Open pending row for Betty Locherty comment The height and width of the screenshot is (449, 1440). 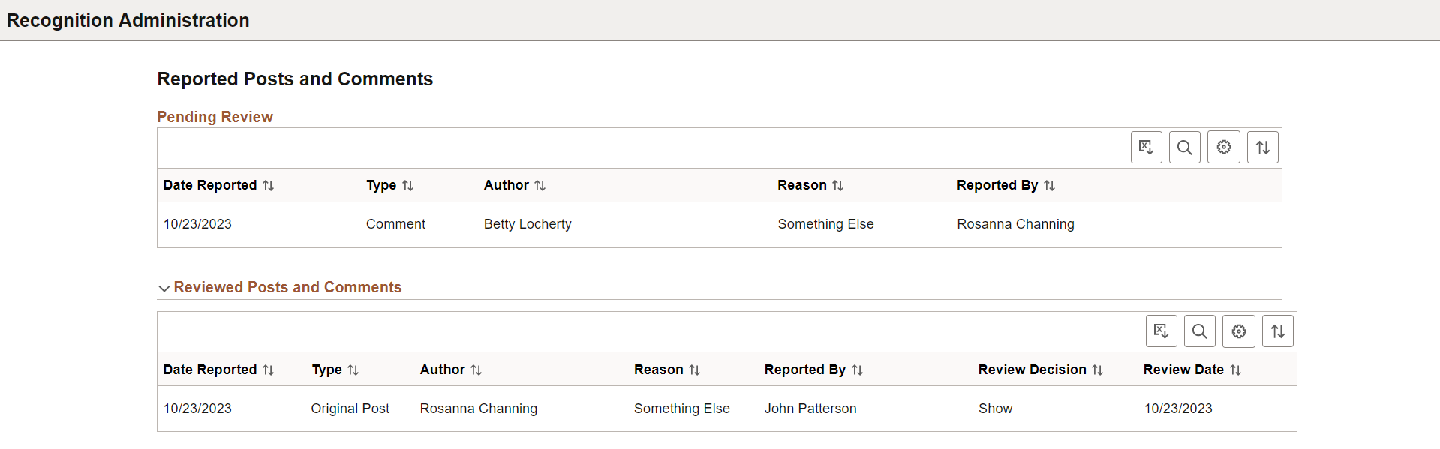click(x=719, y=224)
